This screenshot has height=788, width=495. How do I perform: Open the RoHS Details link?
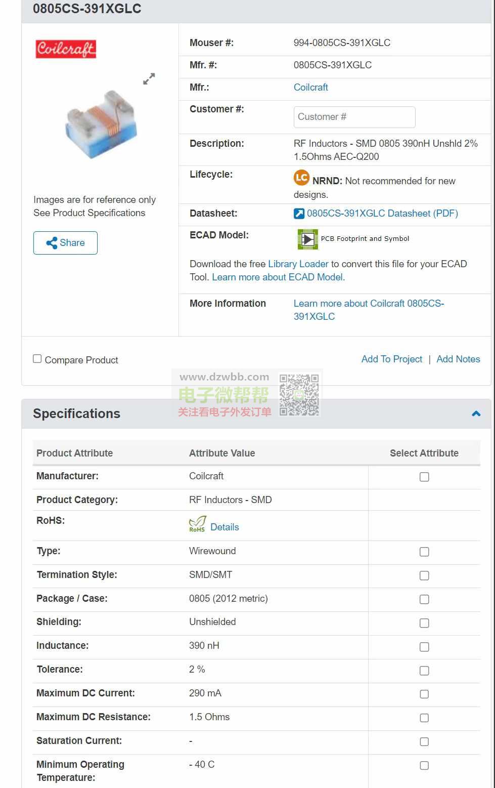(x=224, y=527)
